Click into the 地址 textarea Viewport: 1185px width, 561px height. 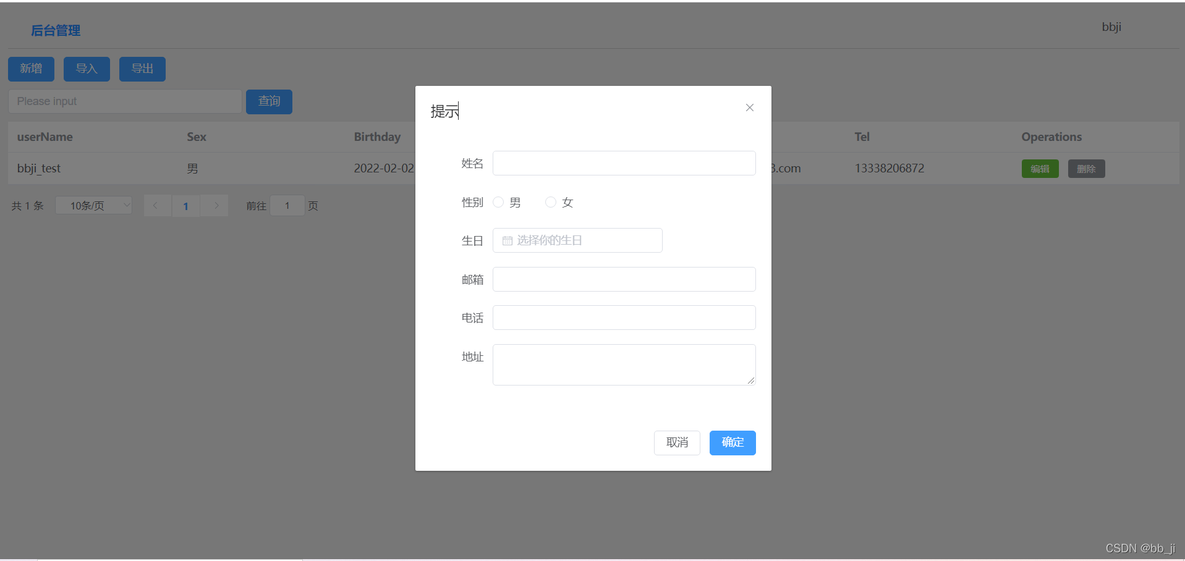click(624, 365)
